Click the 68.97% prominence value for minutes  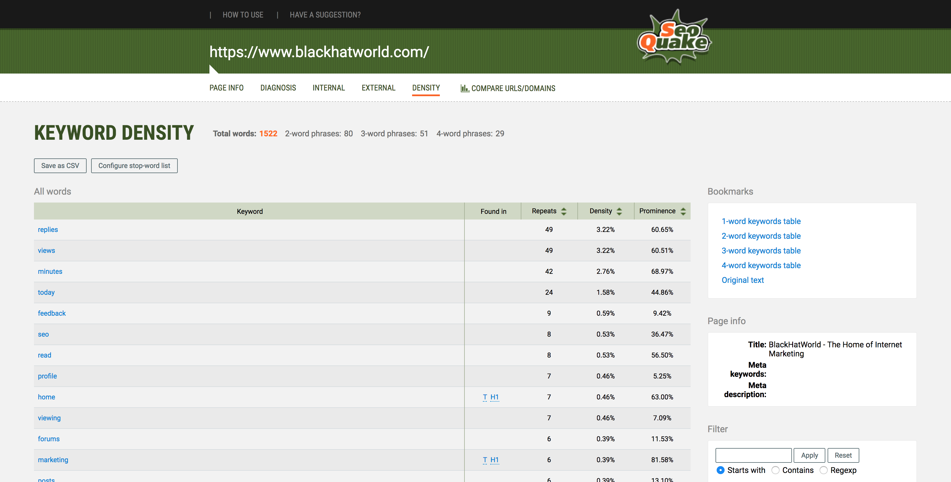pos(662,271)
